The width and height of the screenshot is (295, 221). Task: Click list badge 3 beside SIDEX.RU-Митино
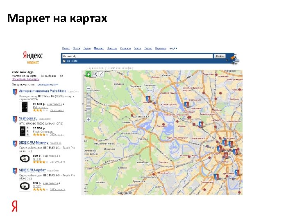coord(15,144)
